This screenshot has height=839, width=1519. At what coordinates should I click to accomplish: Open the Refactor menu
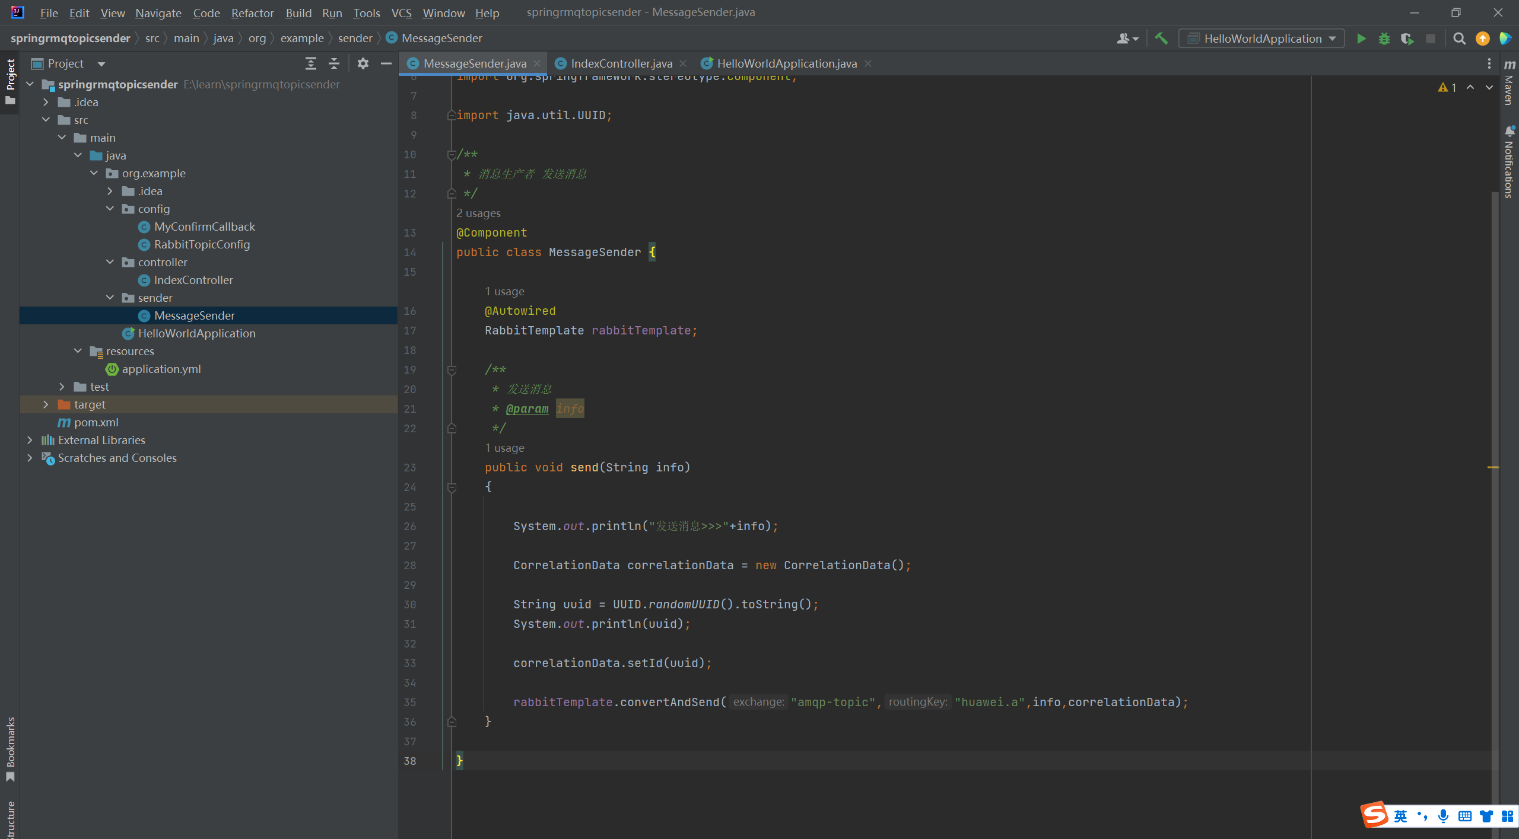pos(252,12)
